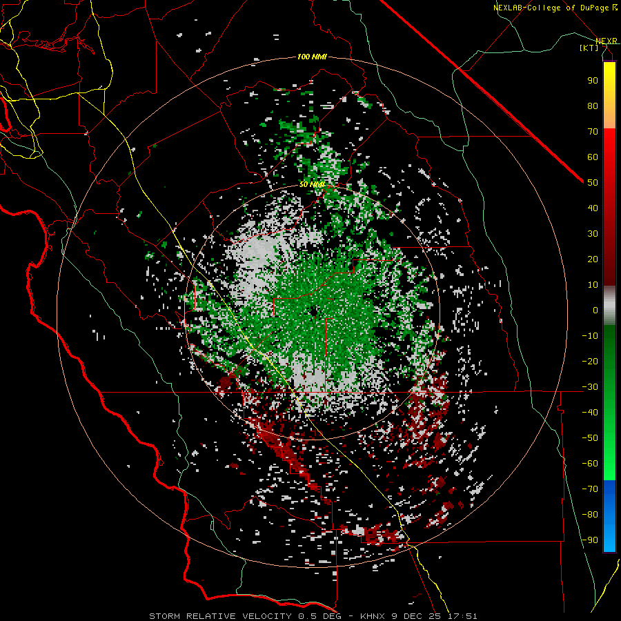Select '0.5 DEG' elevation text in caption
The height and width of the screenshot is (621, 621).
(x=321, y=616)
